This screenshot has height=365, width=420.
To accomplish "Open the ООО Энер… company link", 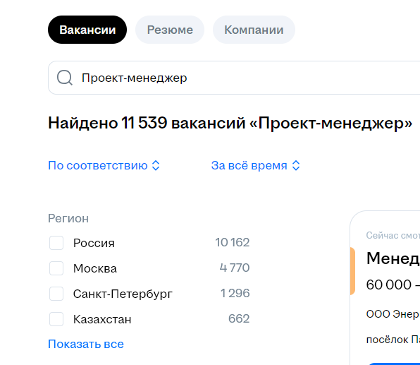I will tap(393, 314).
